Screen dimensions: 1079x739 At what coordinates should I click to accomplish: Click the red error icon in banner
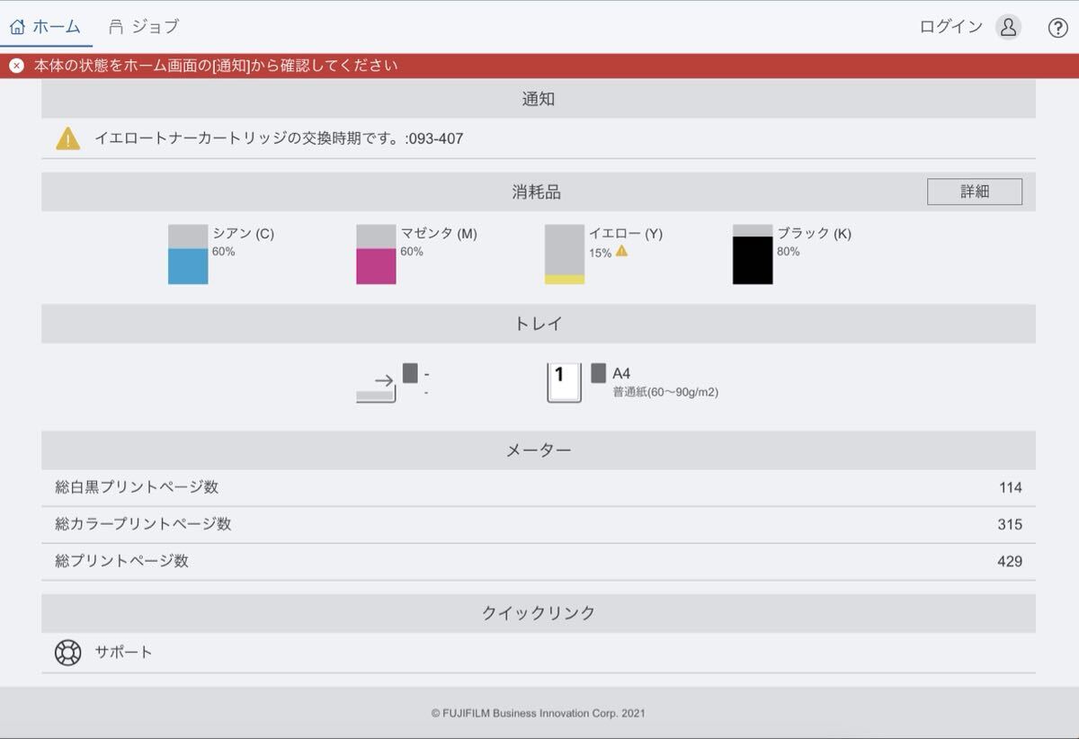(x=16, y=66)
